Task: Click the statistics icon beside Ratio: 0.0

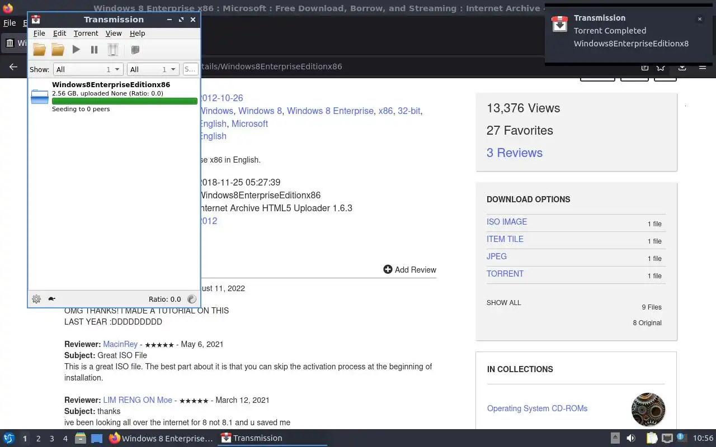Action: pyautogui.click(x=191, y=299)
